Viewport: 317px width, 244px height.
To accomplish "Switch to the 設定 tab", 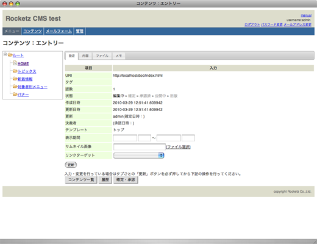I will (72, 56).
